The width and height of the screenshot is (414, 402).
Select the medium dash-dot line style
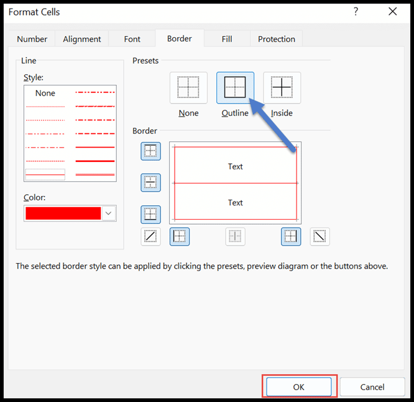(x=95, y=120)
